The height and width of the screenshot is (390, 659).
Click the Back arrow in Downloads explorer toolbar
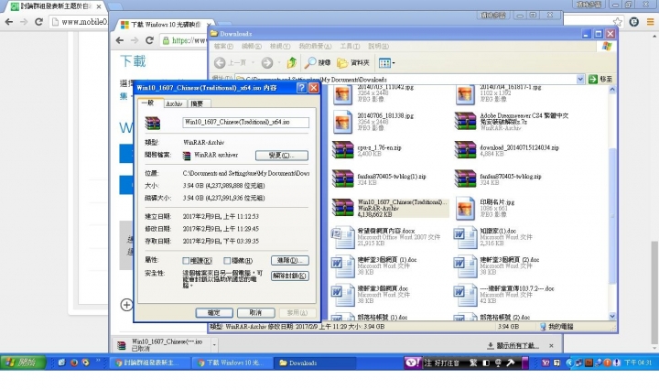(220, 63)
